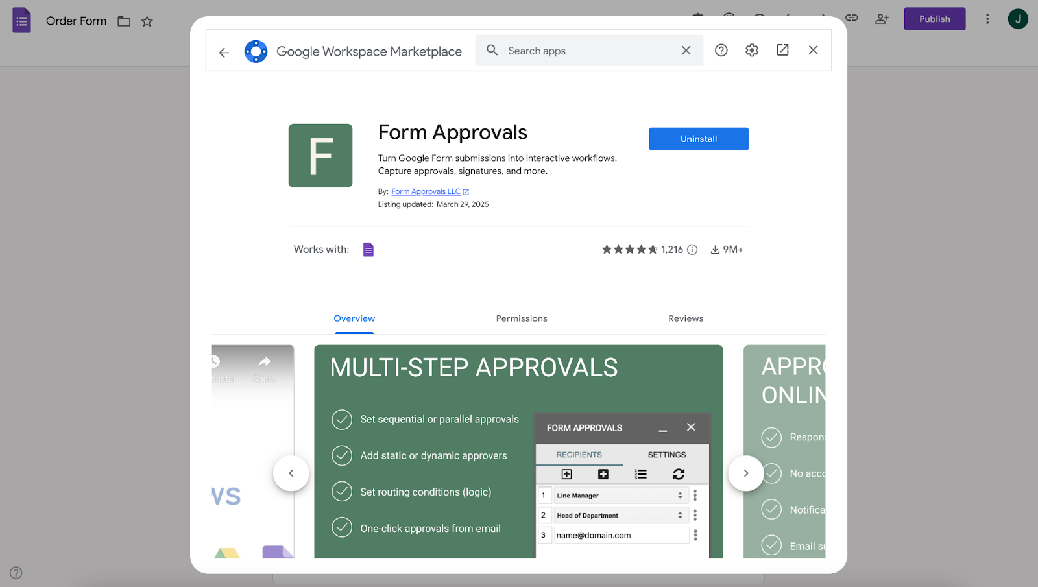Open the Marketplace in a new window
1038x587 pixels.
783,50
